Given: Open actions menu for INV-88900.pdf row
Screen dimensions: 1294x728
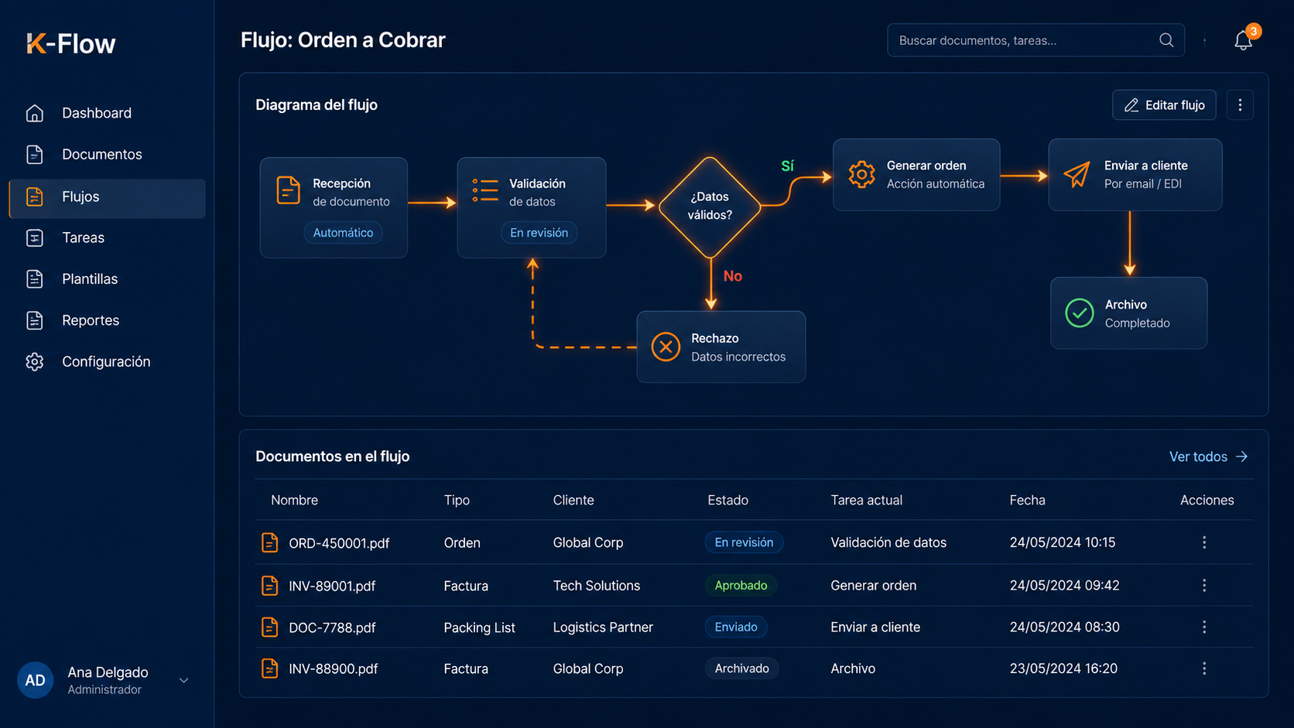Looking at the screenshot, I should 1204,668.
